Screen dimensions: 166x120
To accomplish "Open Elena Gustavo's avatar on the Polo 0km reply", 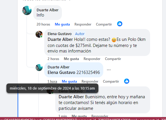I will click(39, 34).
